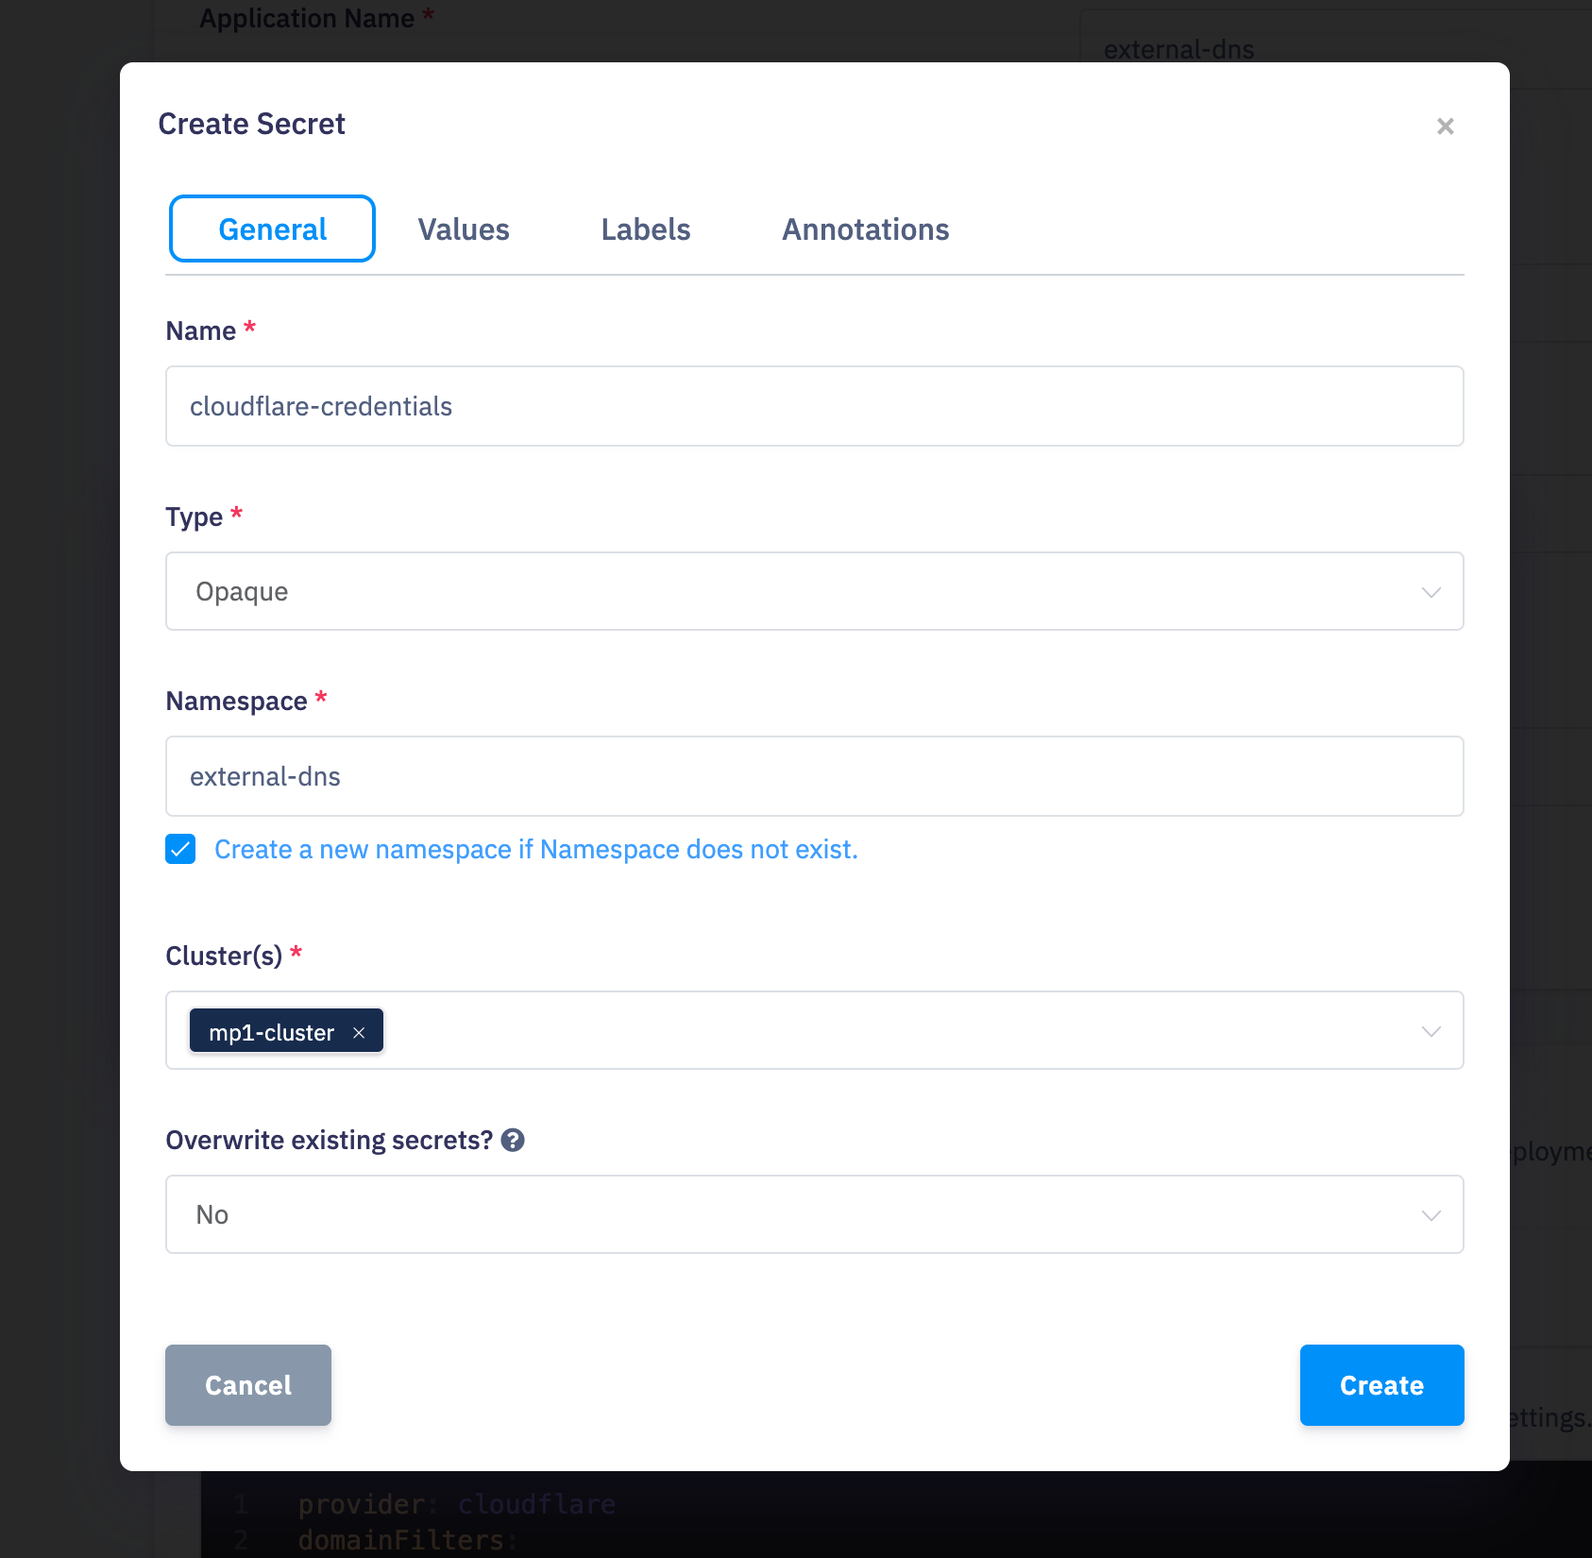Open the Cluster(s) dropdown chevron
Screen dimensions: 1592x1558
pos(1431,1031)
